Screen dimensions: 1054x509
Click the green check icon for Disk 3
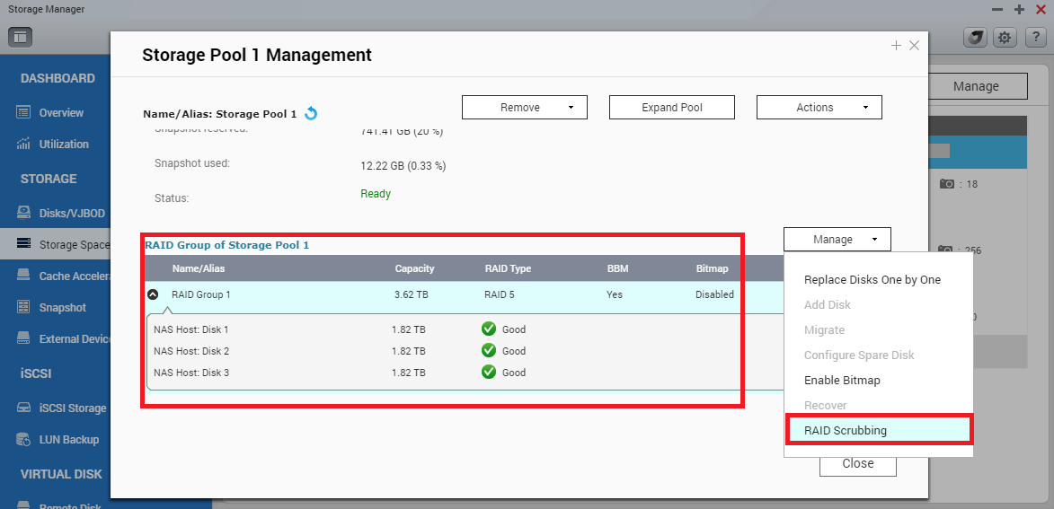[489, 372]
